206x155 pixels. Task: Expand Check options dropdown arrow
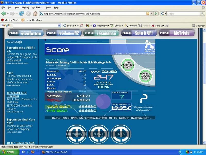pos(123,26)
